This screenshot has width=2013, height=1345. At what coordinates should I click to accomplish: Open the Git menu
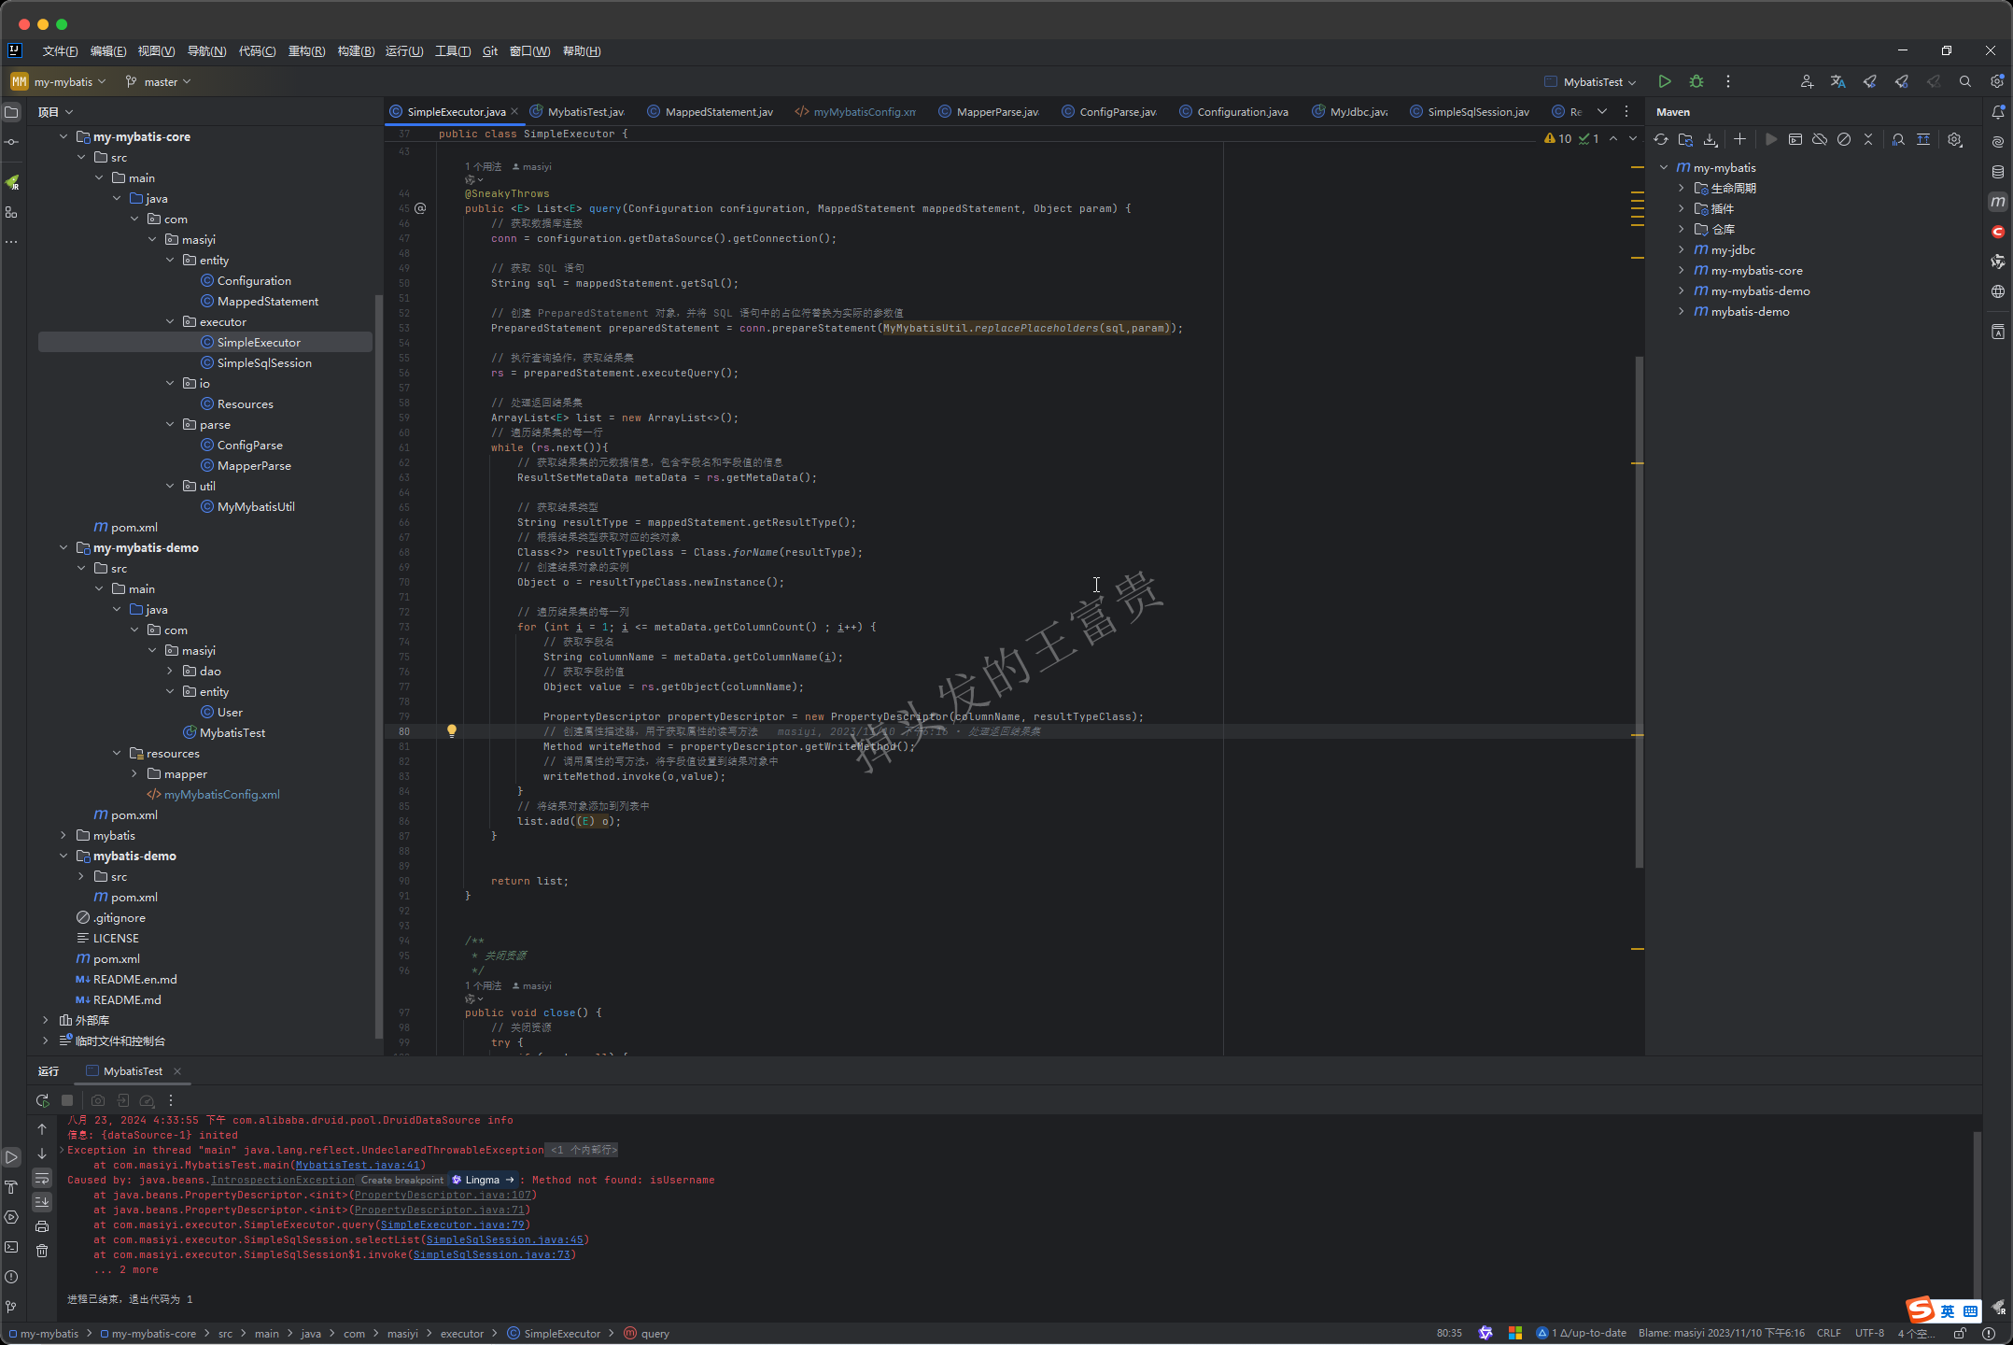[490, 51]
